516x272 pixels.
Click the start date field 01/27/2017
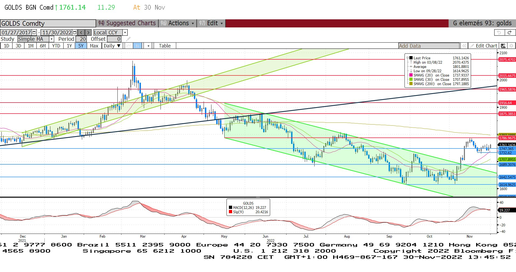coord(16,32)
